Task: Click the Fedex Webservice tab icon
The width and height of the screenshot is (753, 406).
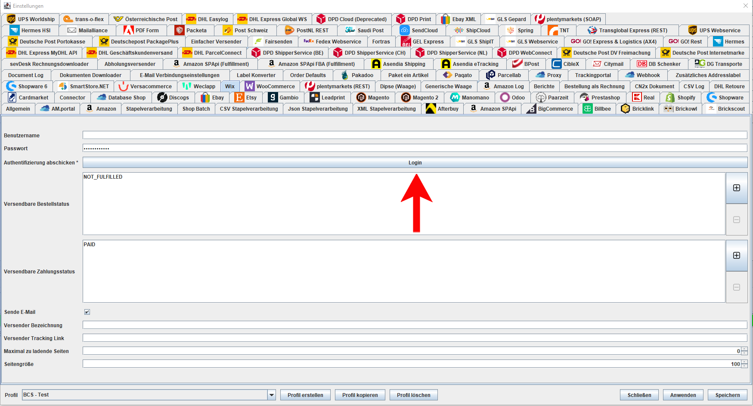Action: coord(309,41)
